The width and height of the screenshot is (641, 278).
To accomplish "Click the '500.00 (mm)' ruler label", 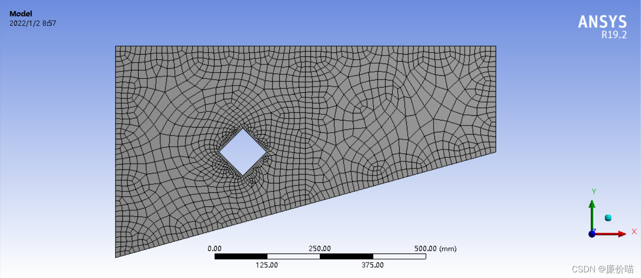I will 435,248.
